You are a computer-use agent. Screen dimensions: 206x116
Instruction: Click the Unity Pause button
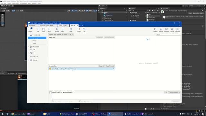pyautogui.click(x=103, y=6)
